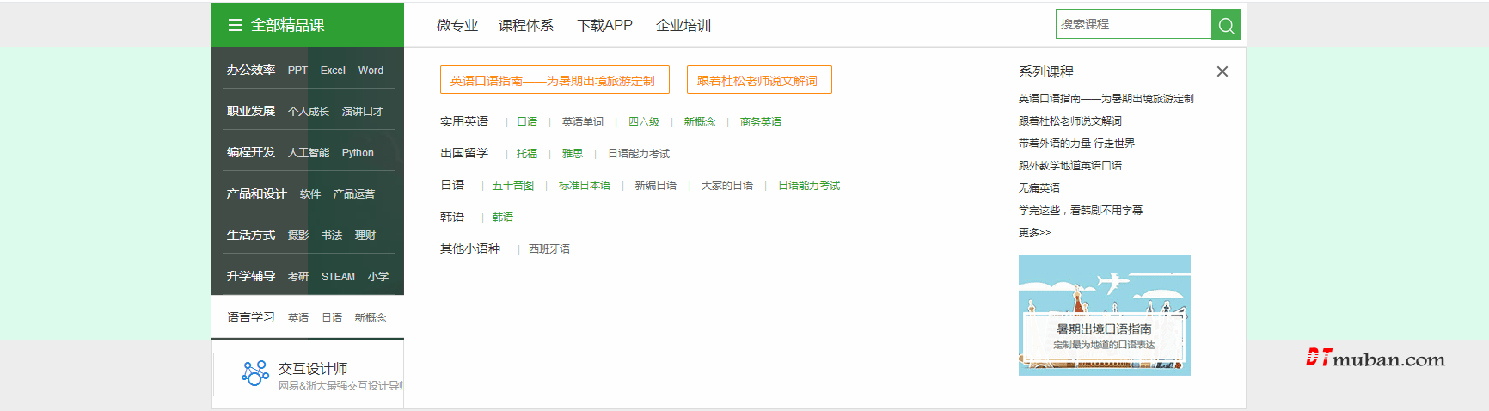Open the 课程体系 navigation item

pyautogui.click(x=525, y=26)
